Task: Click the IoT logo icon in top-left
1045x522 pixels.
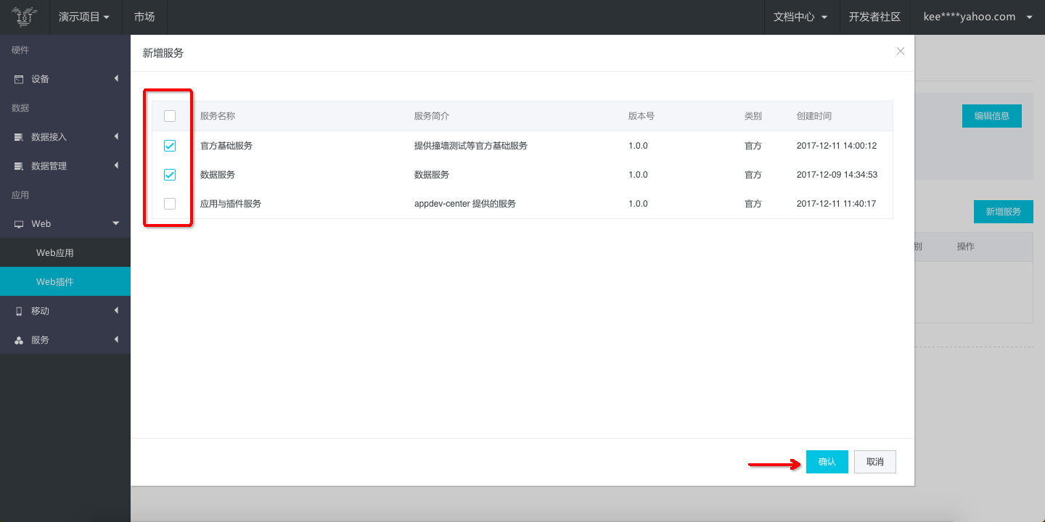Action: pyautogui.click(x=25, y=17)
